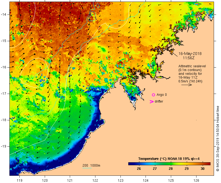Viewport: 221px width, 183px height.
Task: Click the longitude axis label 120
Action: [45, 180]
